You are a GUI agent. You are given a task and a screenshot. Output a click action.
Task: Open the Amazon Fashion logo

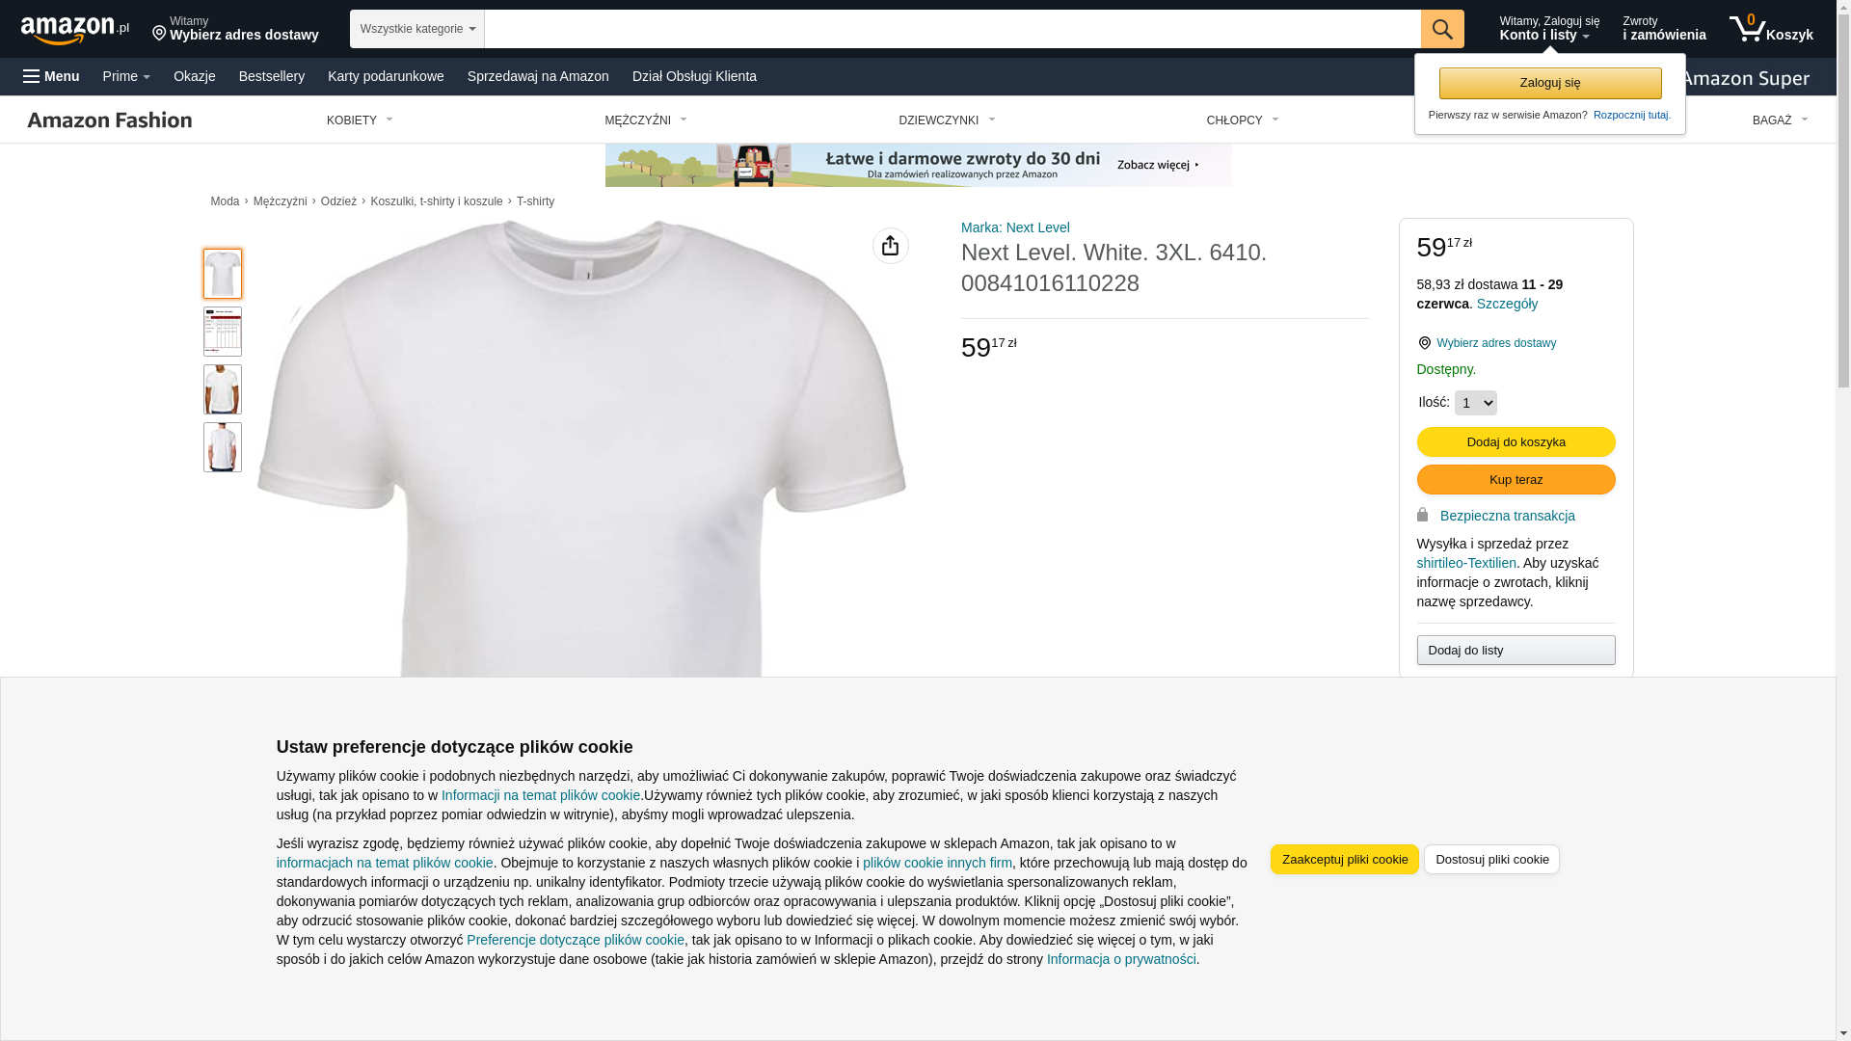tap(110, 120)
